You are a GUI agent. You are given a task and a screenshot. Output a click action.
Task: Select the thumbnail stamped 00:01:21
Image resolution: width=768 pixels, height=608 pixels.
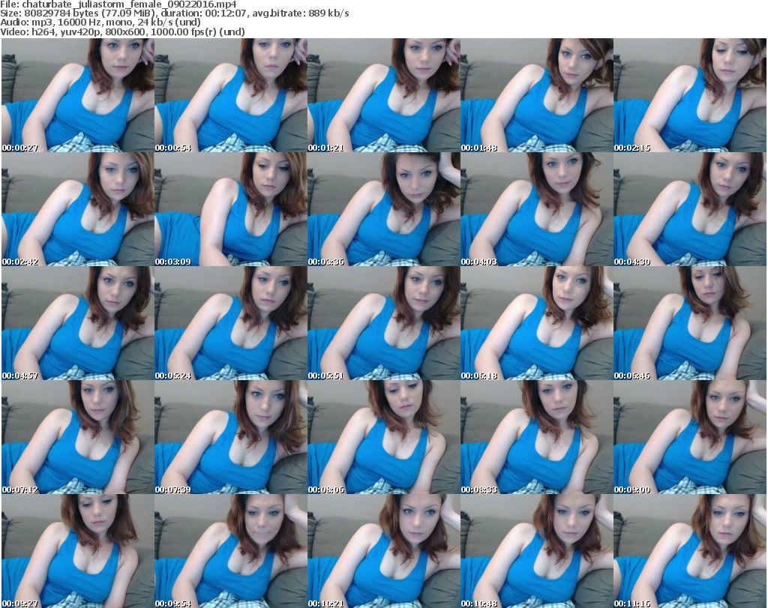[x=384, y=95]
